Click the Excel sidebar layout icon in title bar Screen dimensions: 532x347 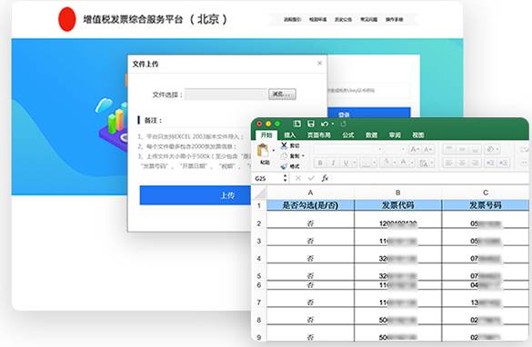296,124
